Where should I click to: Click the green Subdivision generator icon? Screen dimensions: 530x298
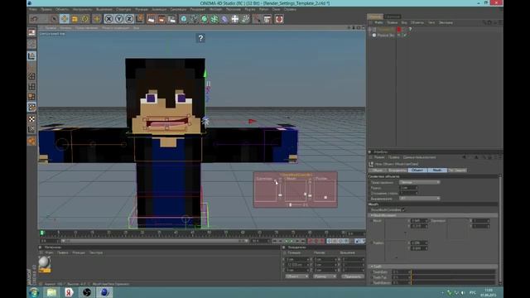205,19
